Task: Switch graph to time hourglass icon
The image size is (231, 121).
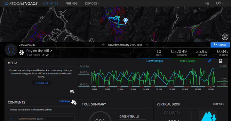Action: (x=220, y=61)
